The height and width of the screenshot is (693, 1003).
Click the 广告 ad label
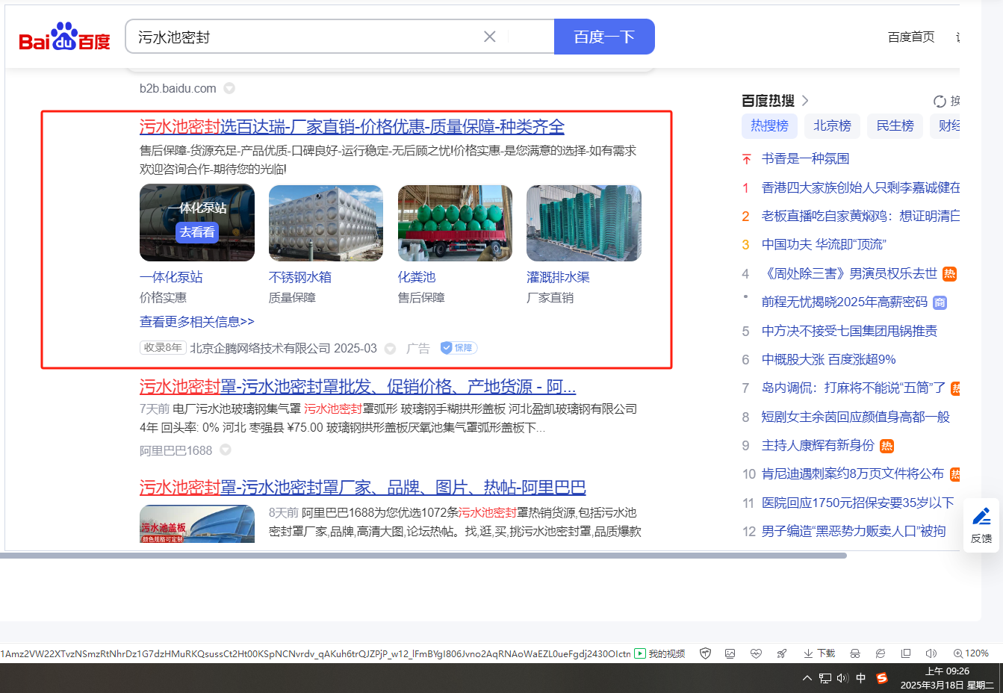pos(418,349)
